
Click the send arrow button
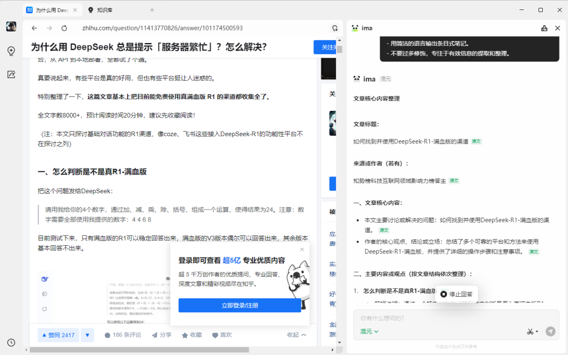550,331
